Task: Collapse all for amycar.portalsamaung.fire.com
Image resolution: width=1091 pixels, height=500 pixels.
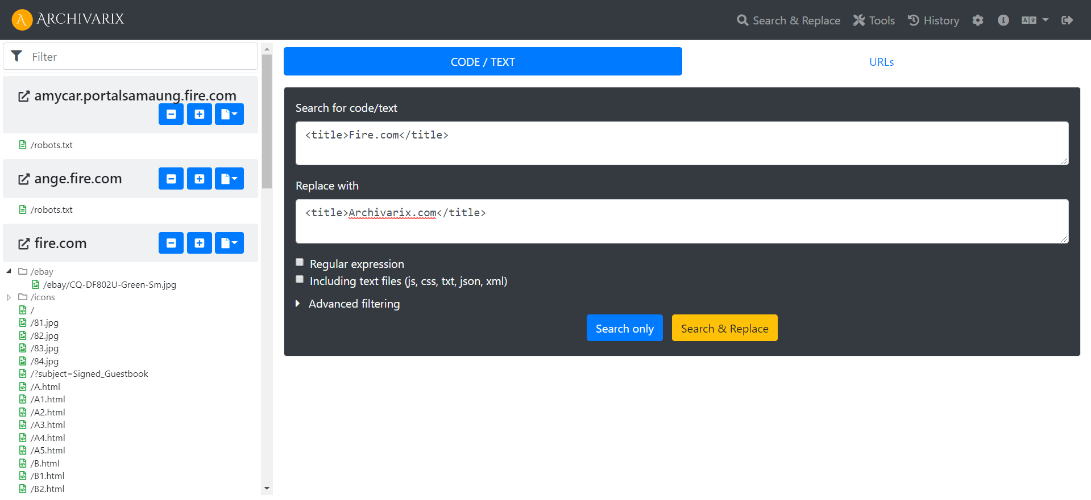Action: [x=171, y=114]
